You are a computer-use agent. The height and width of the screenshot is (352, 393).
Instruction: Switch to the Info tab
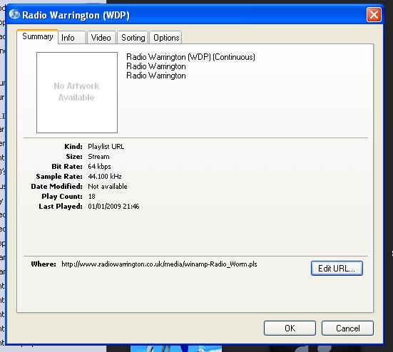[72, 38]
